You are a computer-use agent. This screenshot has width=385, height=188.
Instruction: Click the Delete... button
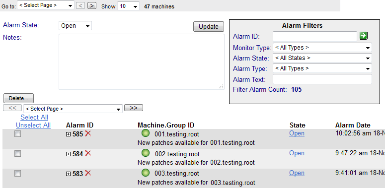click(18, 98)
